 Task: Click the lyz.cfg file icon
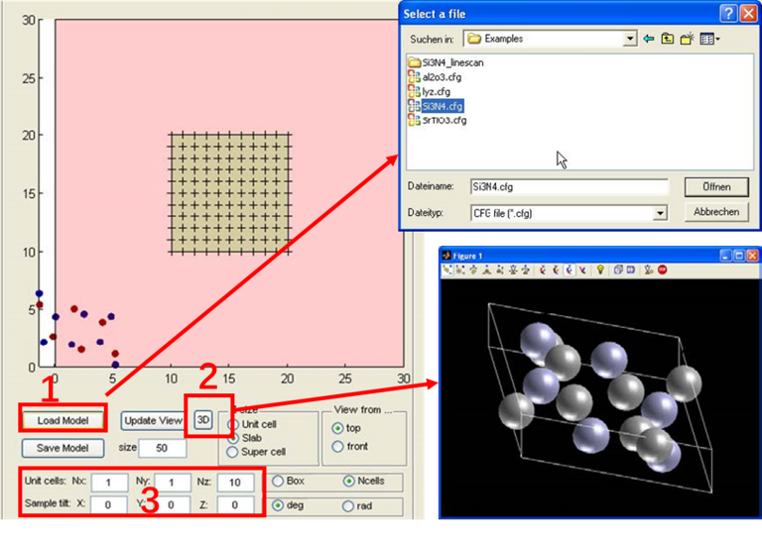coord(414,91)
